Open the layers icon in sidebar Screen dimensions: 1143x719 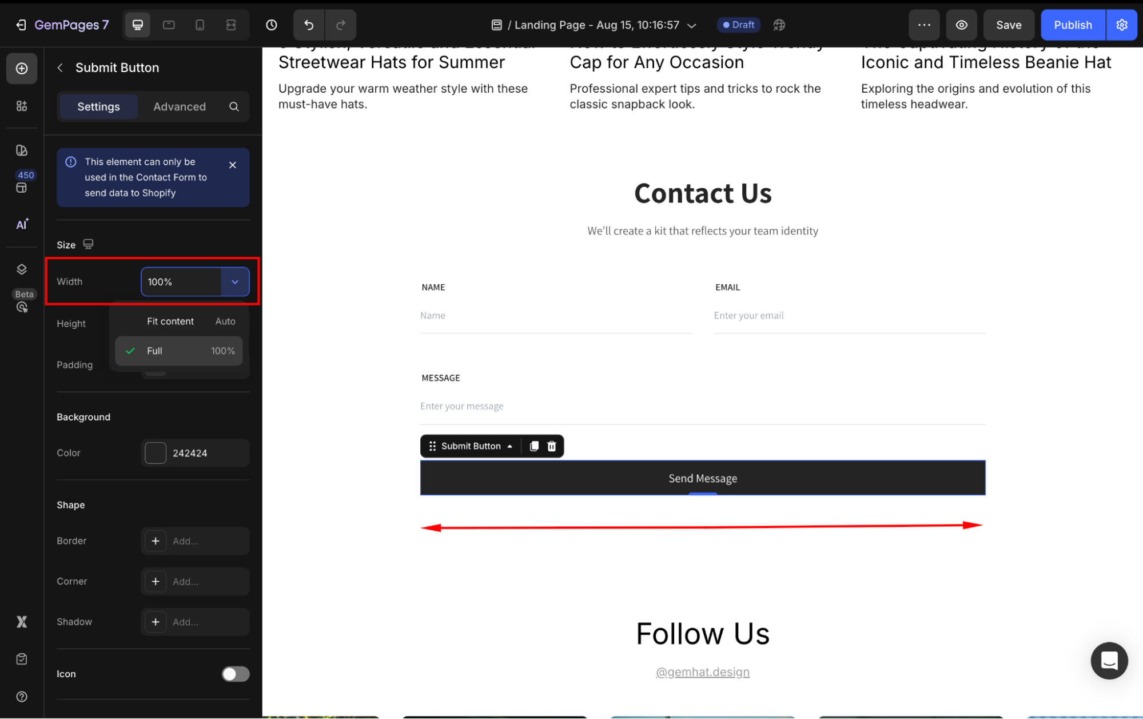tap(22, 269)
